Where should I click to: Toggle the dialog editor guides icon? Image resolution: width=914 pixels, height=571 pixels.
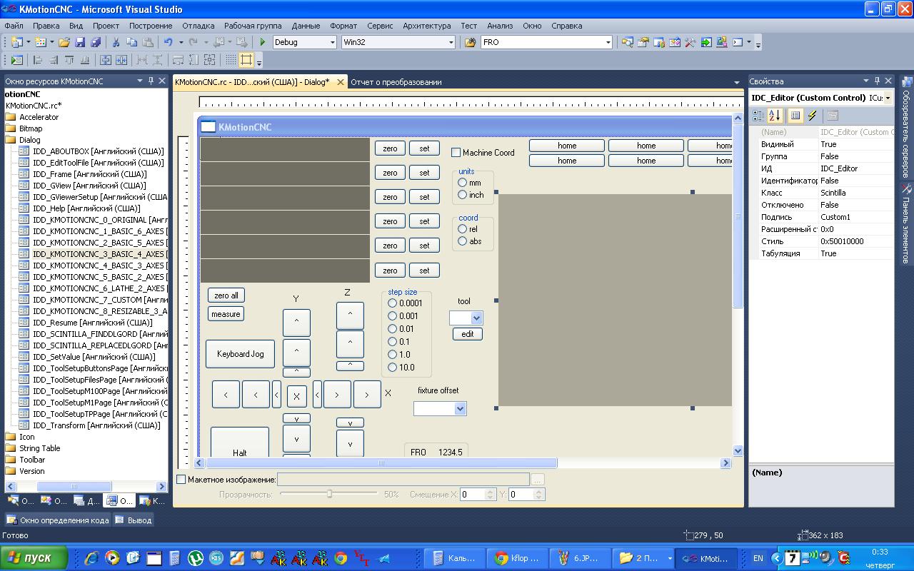(x=246, y=60)
